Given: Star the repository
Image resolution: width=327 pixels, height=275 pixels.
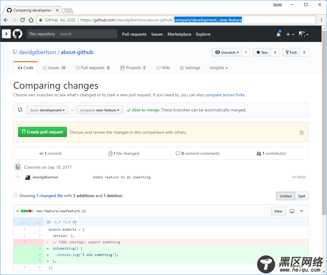Looking at the screenshot, I should pos(262,53).
